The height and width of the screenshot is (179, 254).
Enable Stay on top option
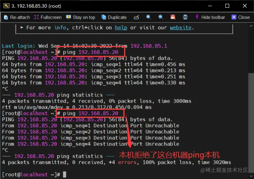[81, 17]
